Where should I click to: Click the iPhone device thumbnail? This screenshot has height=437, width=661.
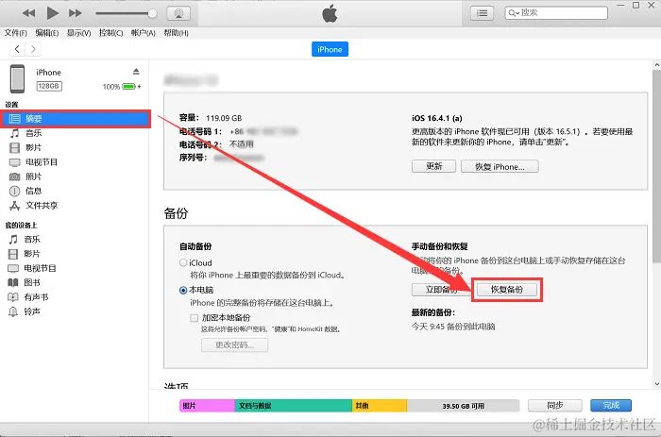[x=18, y=78]
